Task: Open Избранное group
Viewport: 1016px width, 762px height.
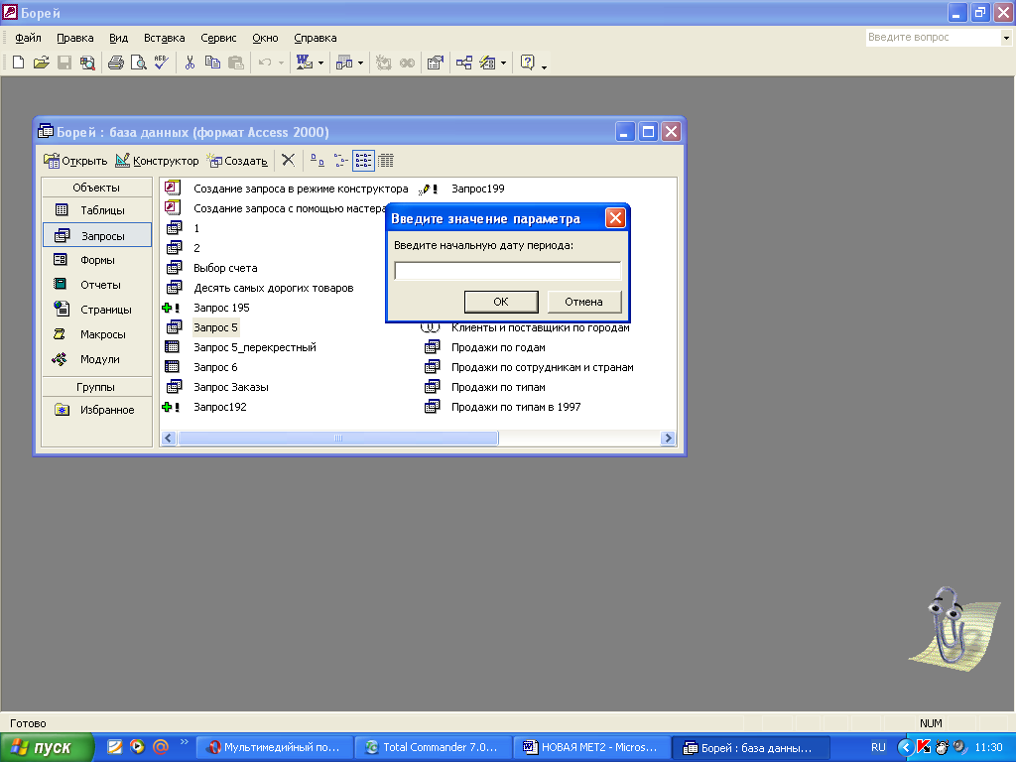Action: [97, 410]
